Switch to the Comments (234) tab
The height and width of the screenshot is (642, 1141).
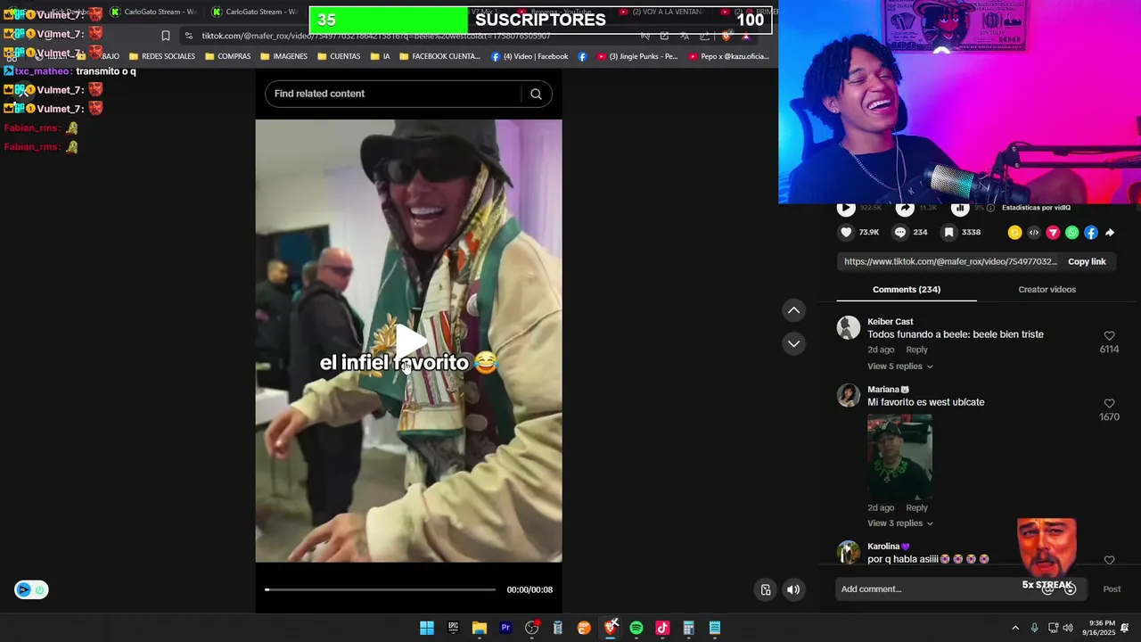point(907,289)
